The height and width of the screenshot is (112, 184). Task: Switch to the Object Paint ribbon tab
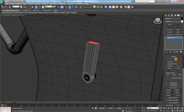click(x=47, y=10)
